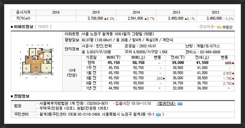The width and height of the screenshot is (245, 128).
Task: Click the 우체국(민원동 132호) line
Action: click(x=73, y=108)
